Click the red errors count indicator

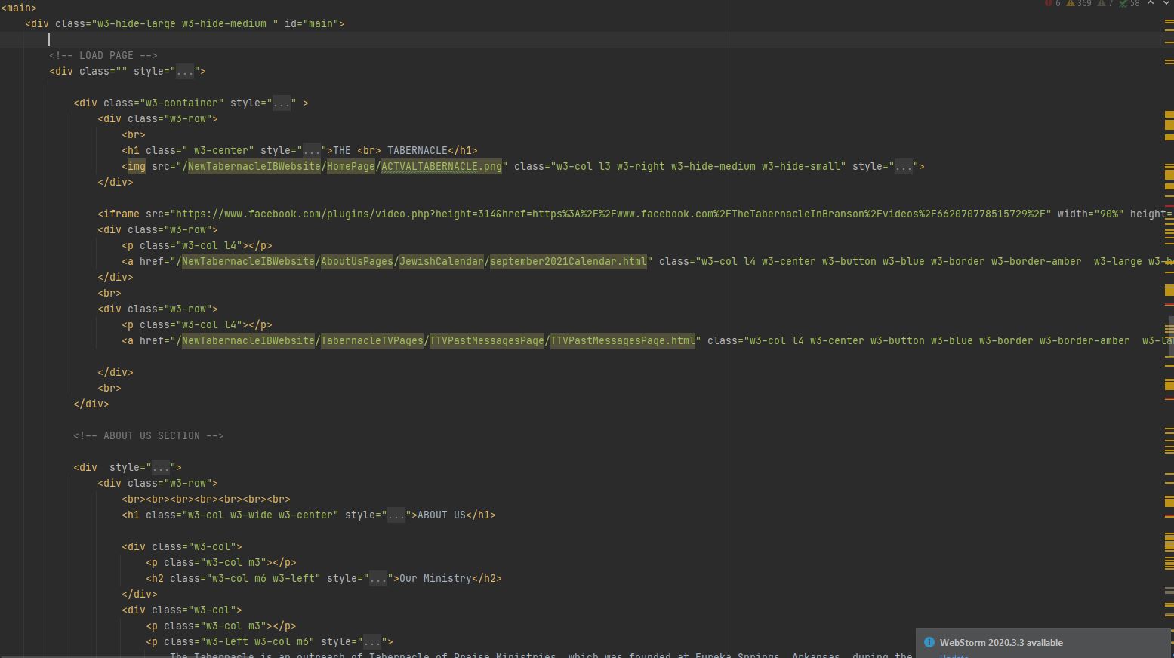pos(1052,4)
